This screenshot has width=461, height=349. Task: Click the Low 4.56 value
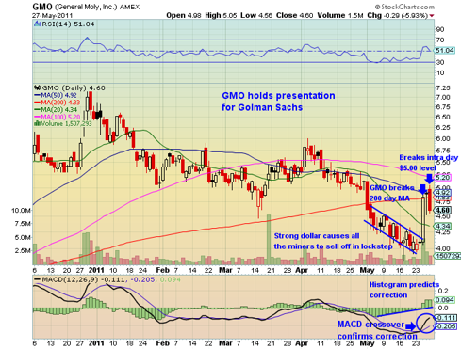[256, 15]
